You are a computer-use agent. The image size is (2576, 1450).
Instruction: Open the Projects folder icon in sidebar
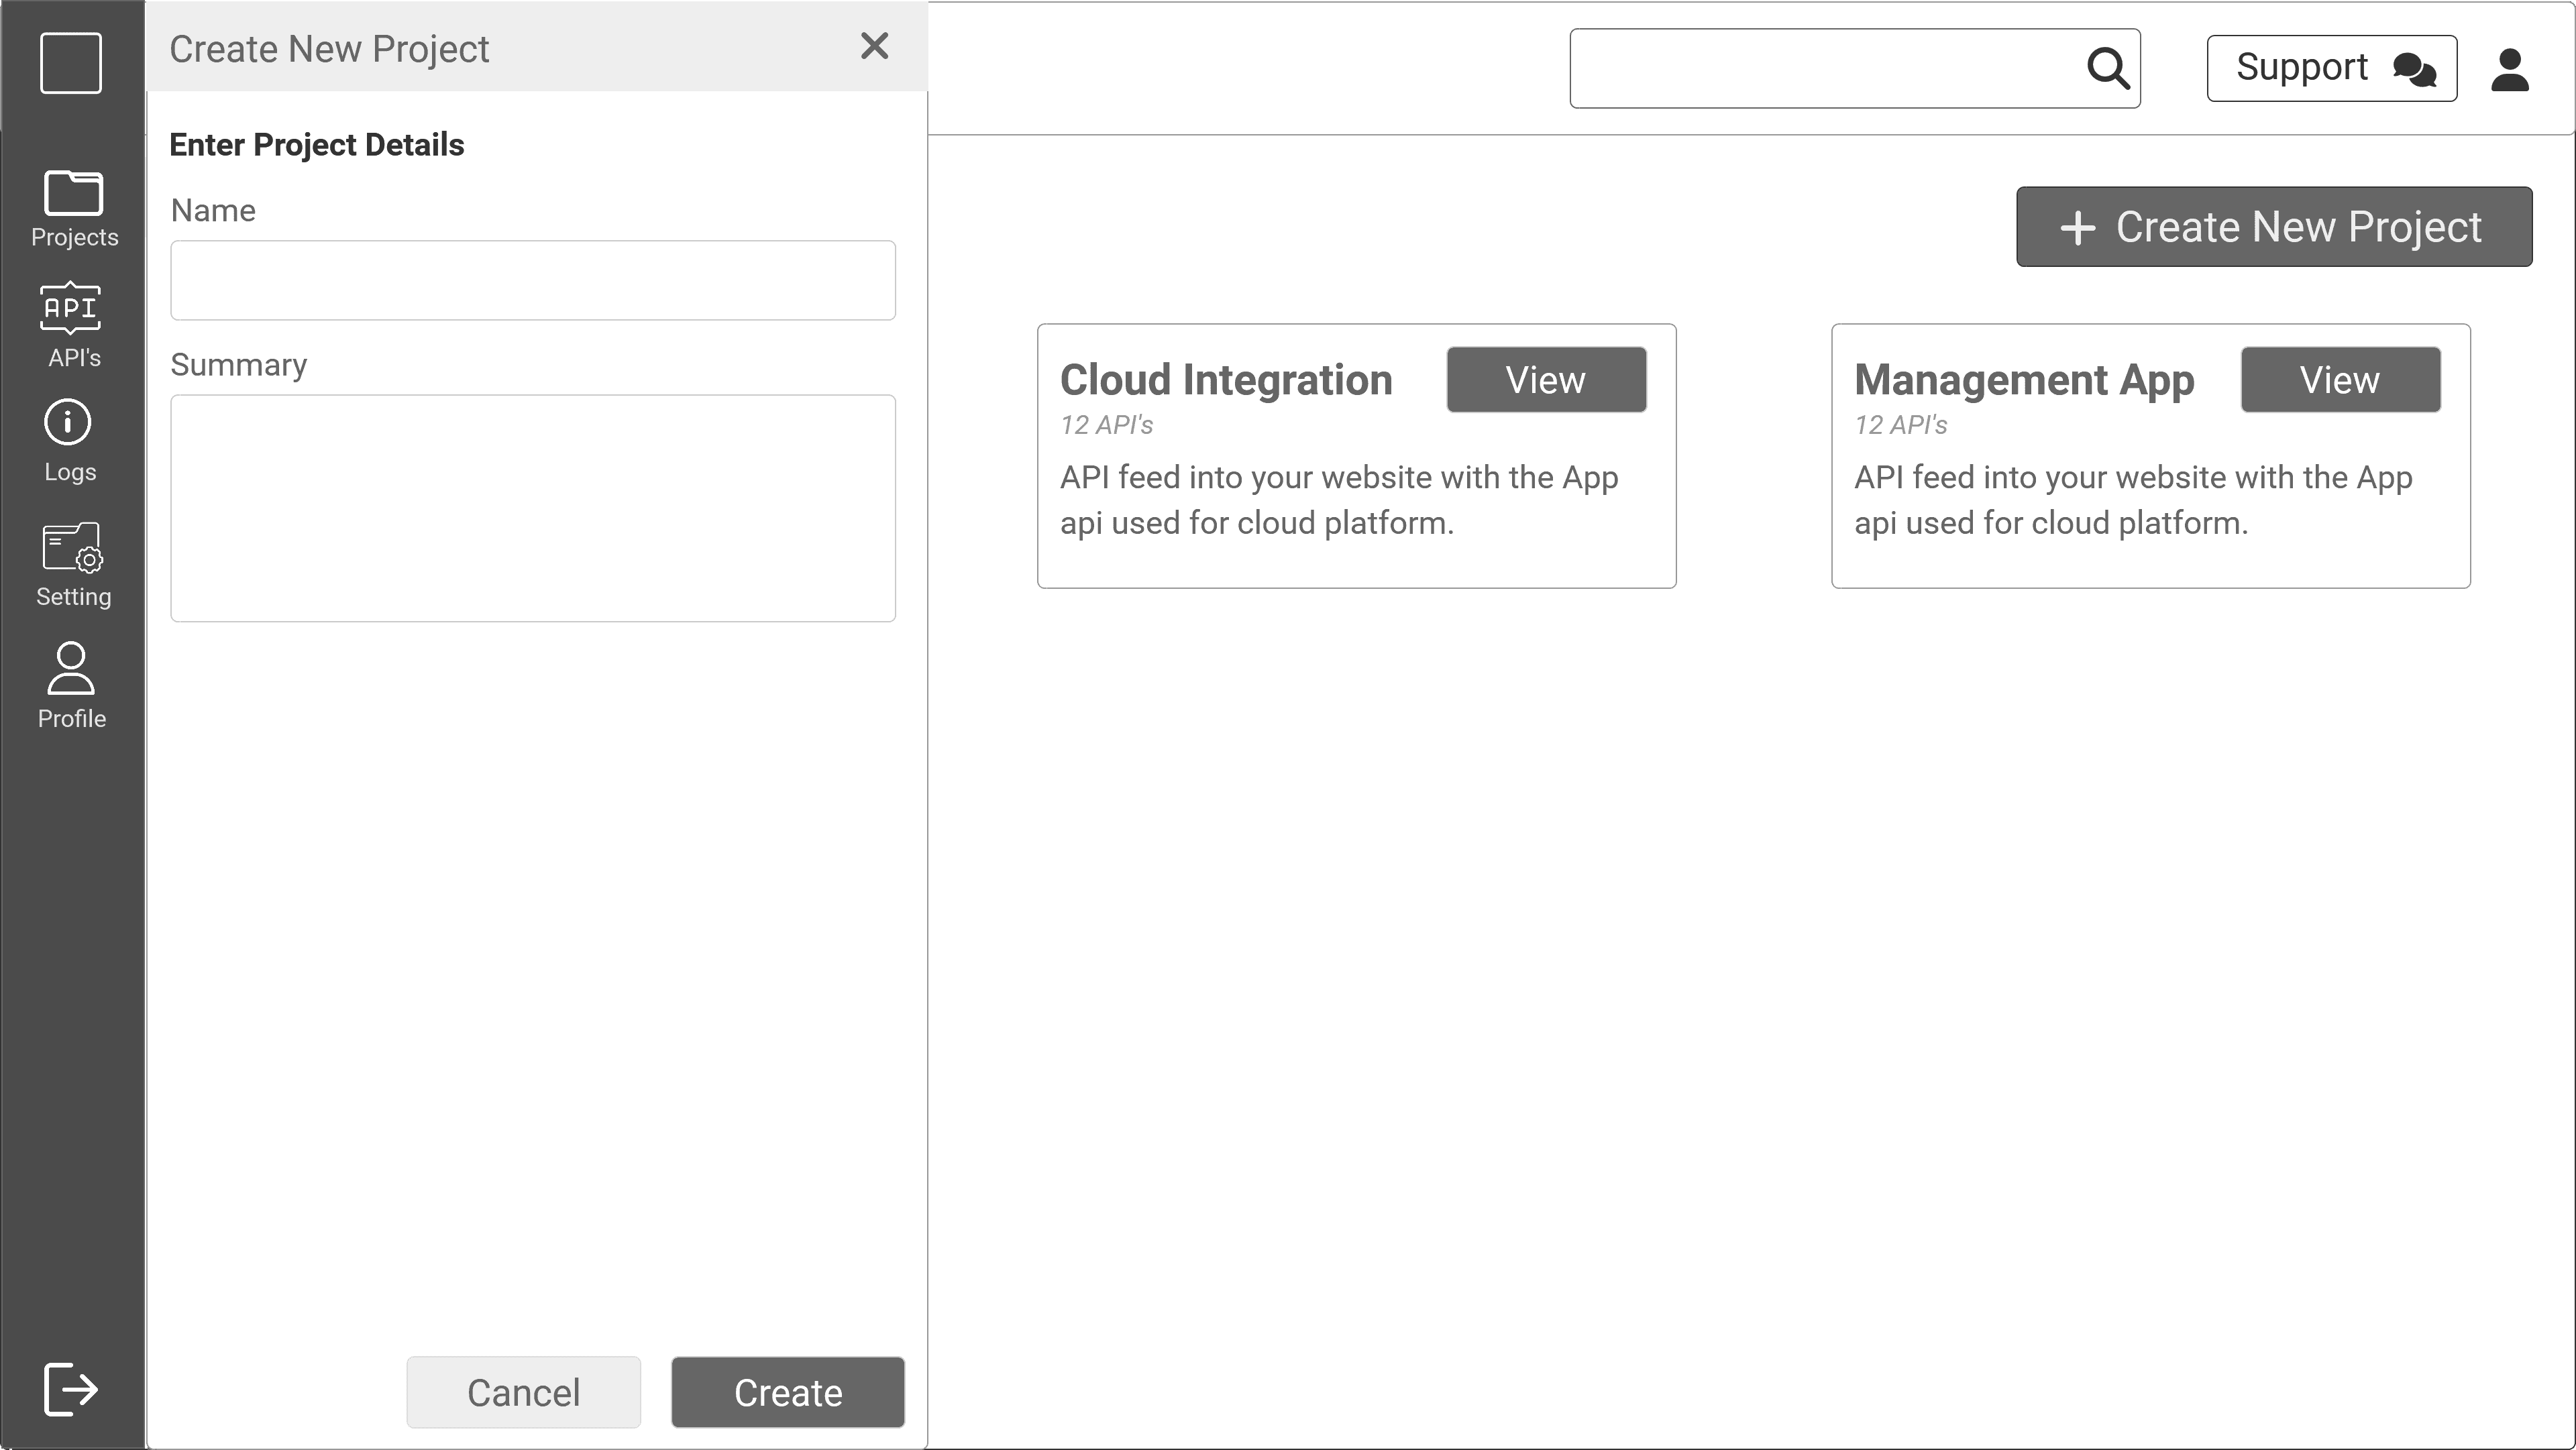[x=73, y=193]
